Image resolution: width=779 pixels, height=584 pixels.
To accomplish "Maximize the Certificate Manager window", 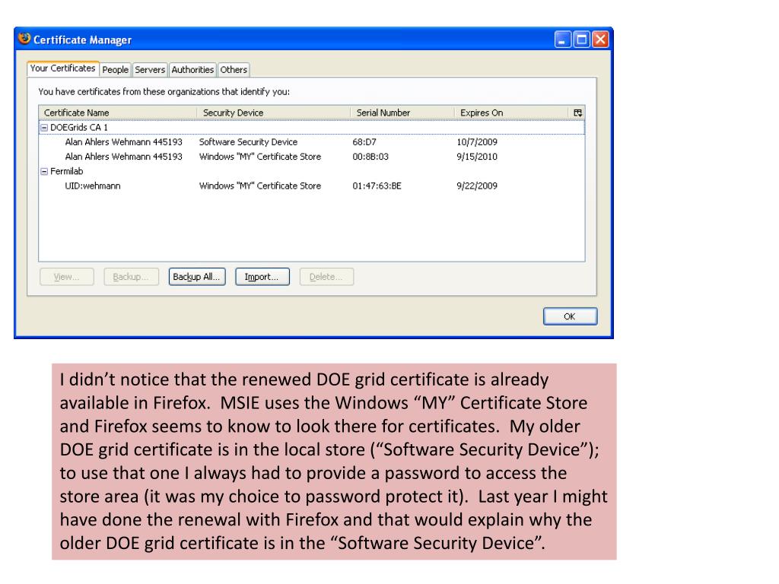I will [x=581, y=40].
